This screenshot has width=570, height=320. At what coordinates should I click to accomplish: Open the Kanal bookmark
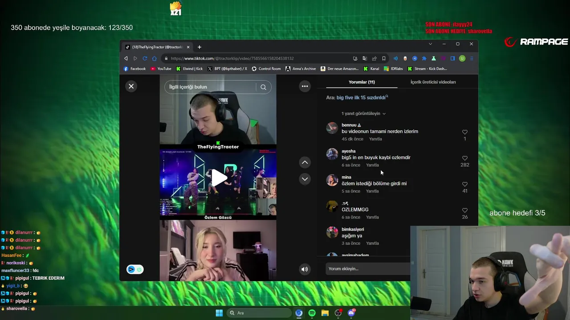[371, 69]
